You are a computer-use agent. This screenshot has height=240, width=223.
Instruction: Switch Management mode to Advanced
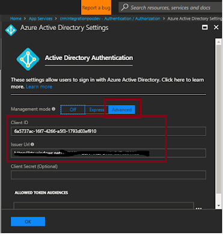(x=121, y=110)
